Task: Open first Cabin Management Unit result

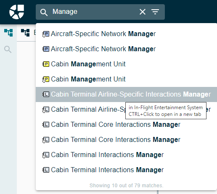Action: (x=126, y=64)
